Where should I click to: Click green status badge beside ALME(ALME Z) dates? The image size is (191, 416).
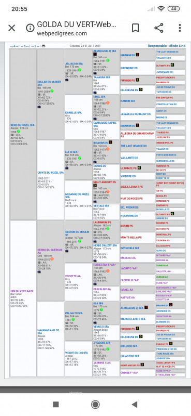[x=108, y=60]
